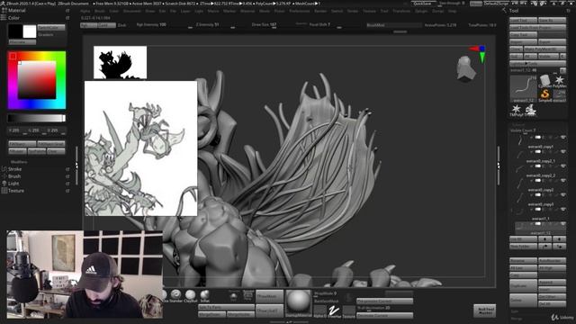Click the Delete subtool button

point(523,300)
